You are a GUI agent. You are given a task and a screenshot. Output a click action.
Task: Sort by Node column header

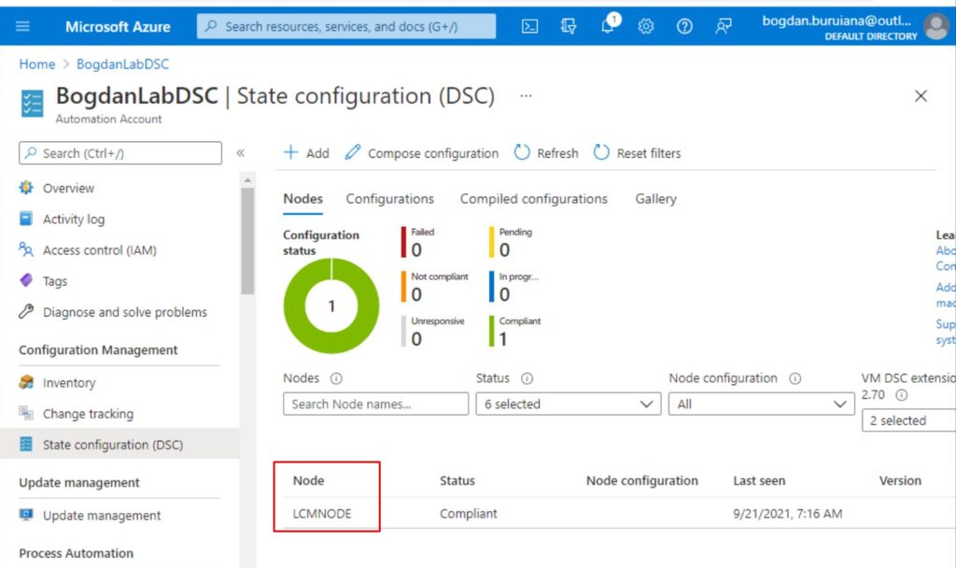tap(308, 481)
